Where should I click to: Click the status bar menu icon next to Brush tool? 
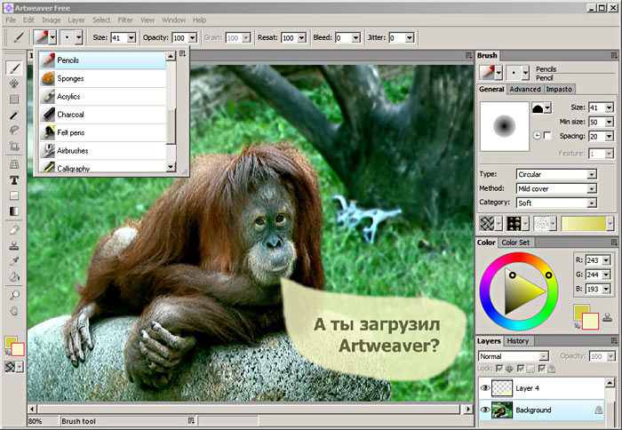pos(191,420)
